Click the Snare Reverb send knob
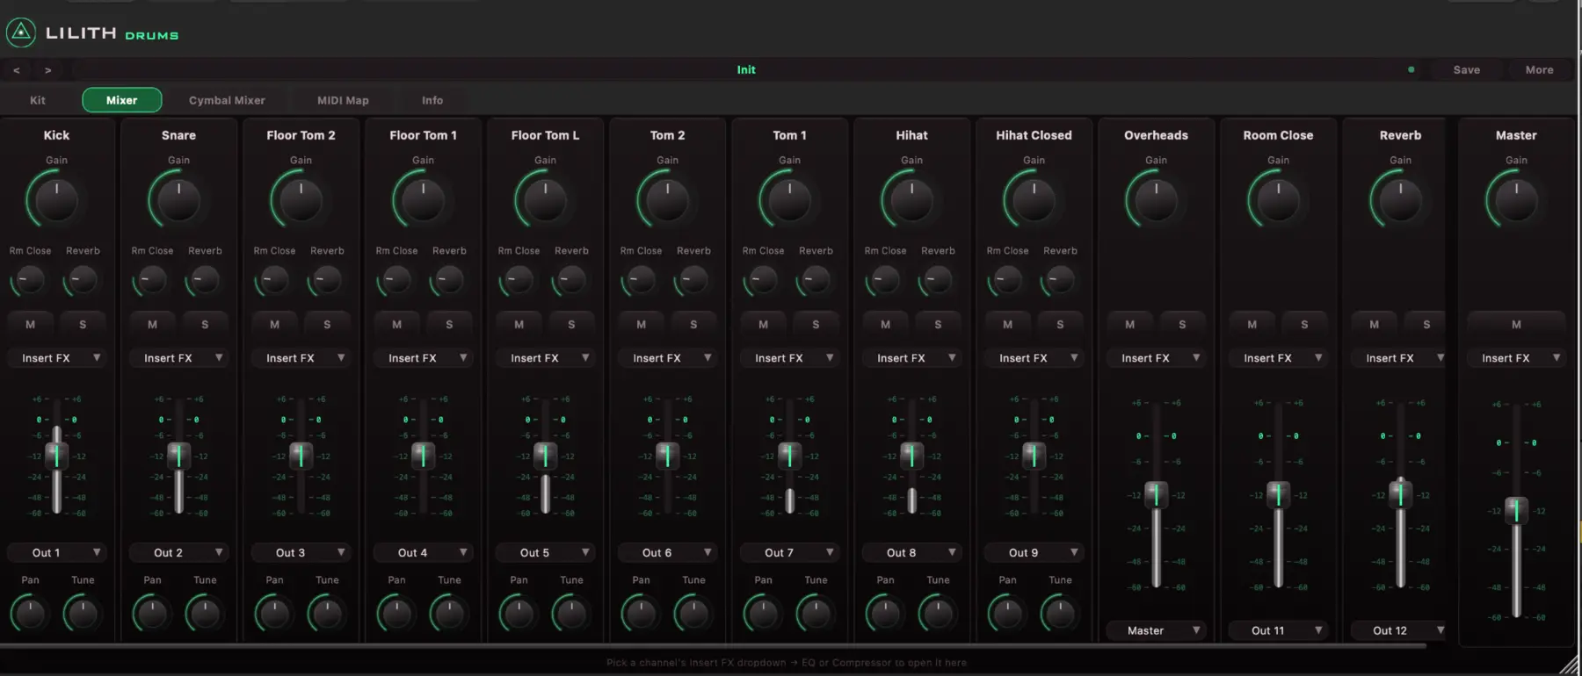The height and width of the screenshot is (676, 1582). (x=205, y=280)
